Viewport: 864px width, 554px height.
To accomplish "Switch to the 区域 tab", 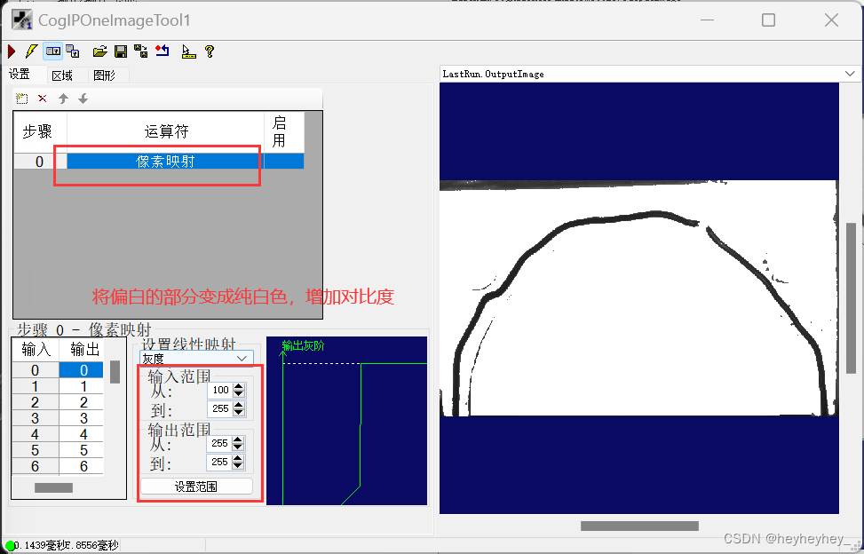I will (61, 75).
